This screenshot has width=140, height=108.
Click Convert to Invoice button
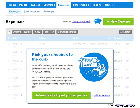(67, 32)
